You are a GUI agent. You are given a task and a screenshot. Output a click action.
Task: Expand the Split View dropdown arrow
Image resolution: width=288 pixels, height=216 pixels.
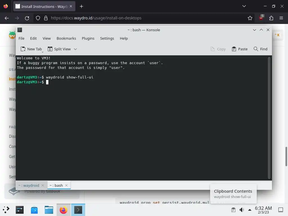[75, 49]
